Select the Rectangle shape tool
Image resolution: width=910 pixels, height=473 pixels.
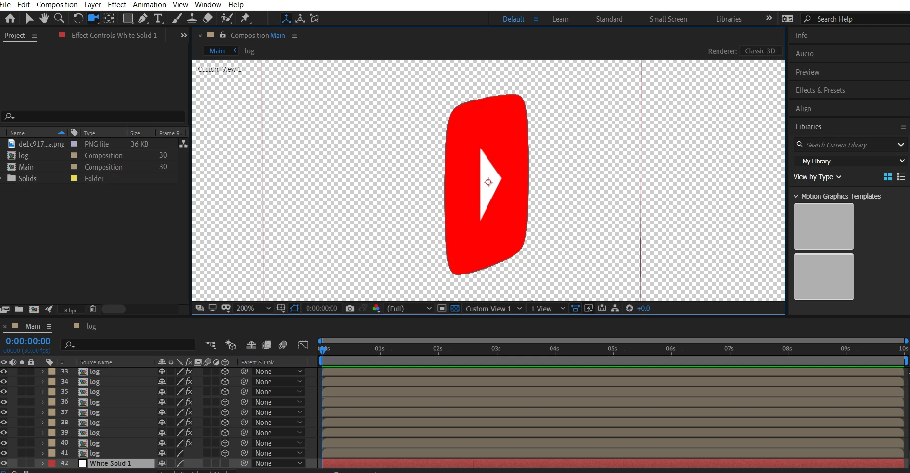pyautogui.click(x=128, y=19)
